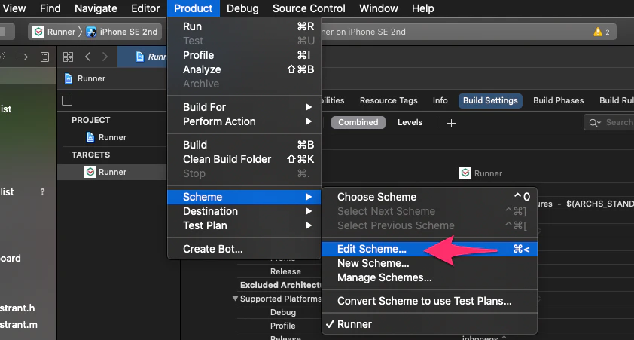634x340 pixels.
Task: Expand the Perform Action submenu
Action: (244, 121)
